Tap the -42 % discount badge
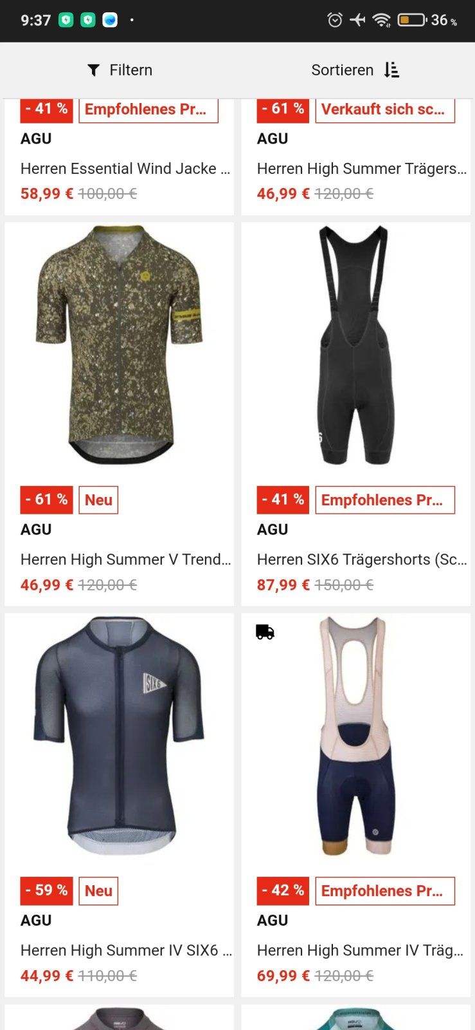The height and width of the screenshot is (1030, 475). [x=283, y=890]
